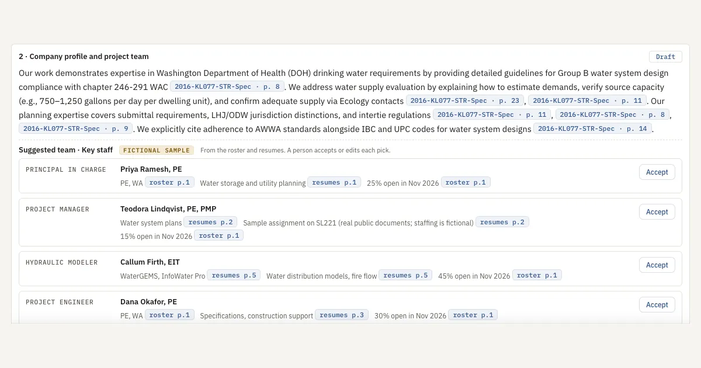Click 'PE, WA' in Dana Okafor's row

pyautogui.click(x=131, y=315)
